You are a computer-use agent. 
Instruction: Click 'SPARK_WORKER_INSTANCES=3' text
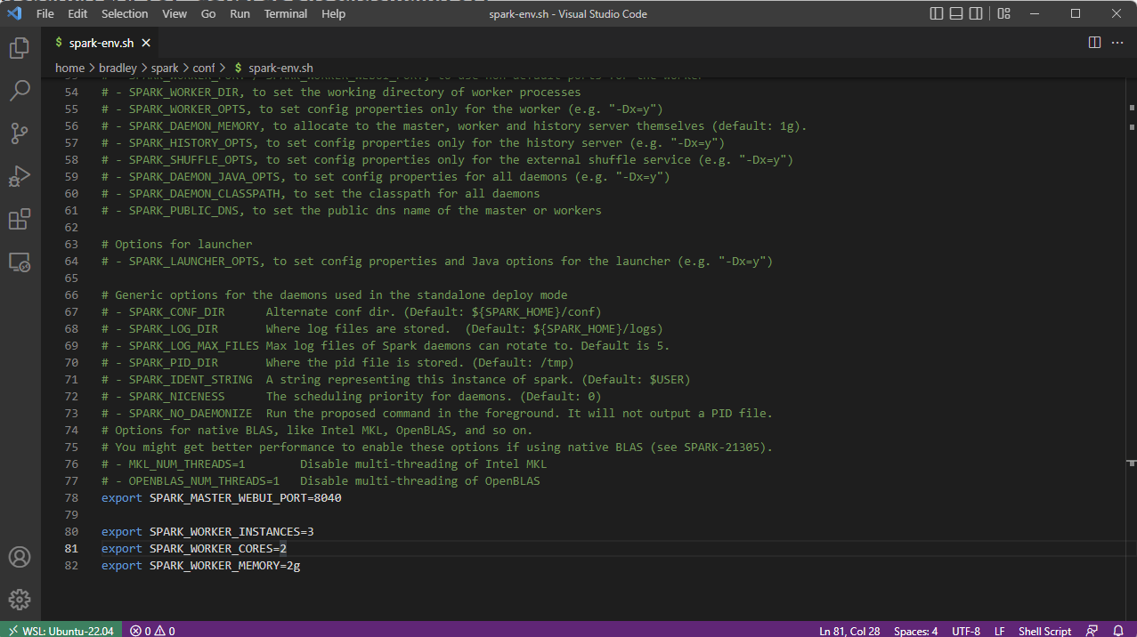click(231, 532)
